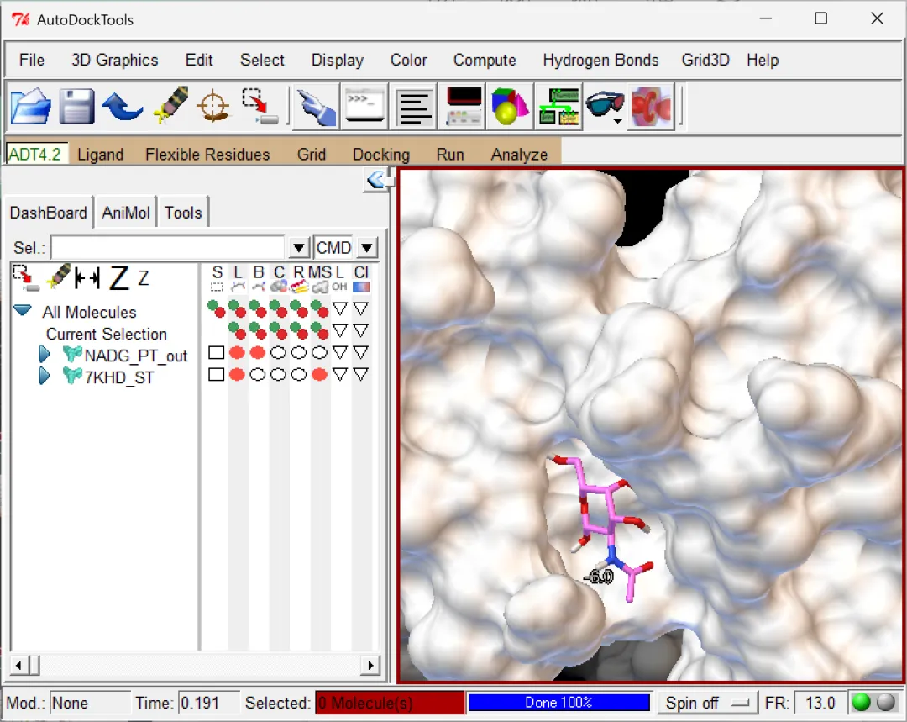Image resolution: width=907 pixels, height=722 pixels.
Task: Click the 3D stereo glasses icon
Action: (x=604, y=105)
